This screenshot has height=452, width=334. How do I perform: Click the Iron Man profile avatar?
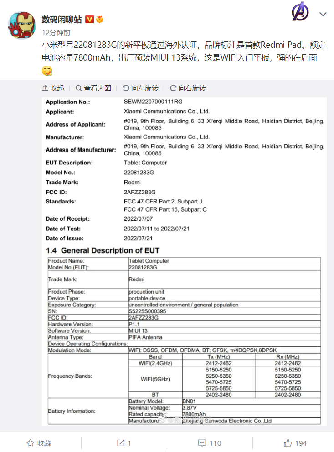pyautogui.click(x=22, y=25)
